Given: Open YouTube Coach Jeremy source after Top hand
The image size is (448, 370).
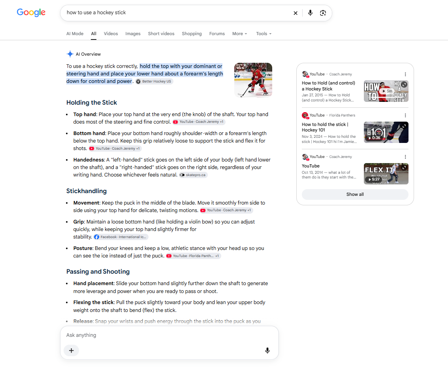Looking at the screenshot, I should (199, 122).
